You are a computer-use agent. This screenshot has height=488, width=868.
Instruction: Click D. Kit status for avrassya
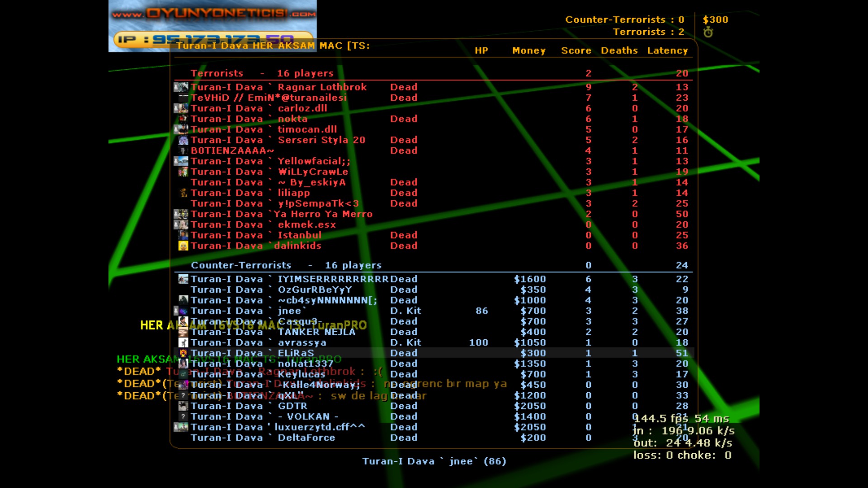(406, 343)
